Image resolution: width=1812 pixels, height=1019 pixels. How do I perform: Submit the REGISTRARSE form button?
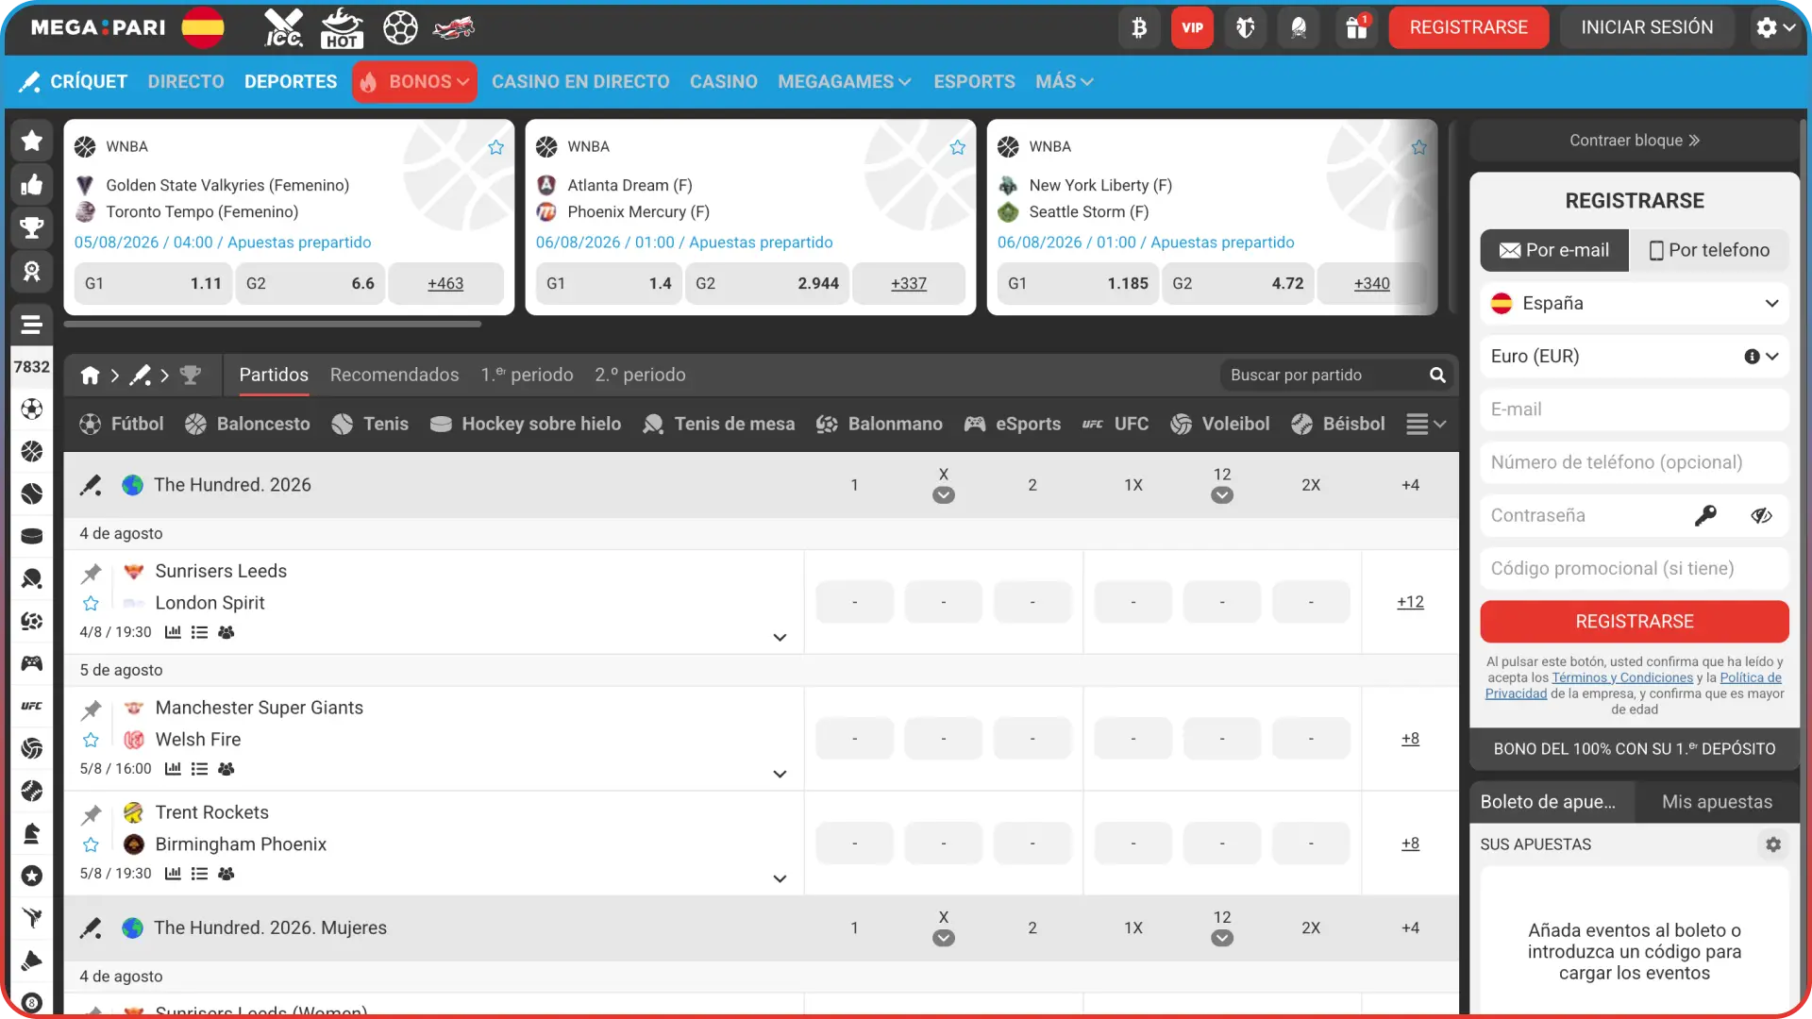[x=1635, y=622]
